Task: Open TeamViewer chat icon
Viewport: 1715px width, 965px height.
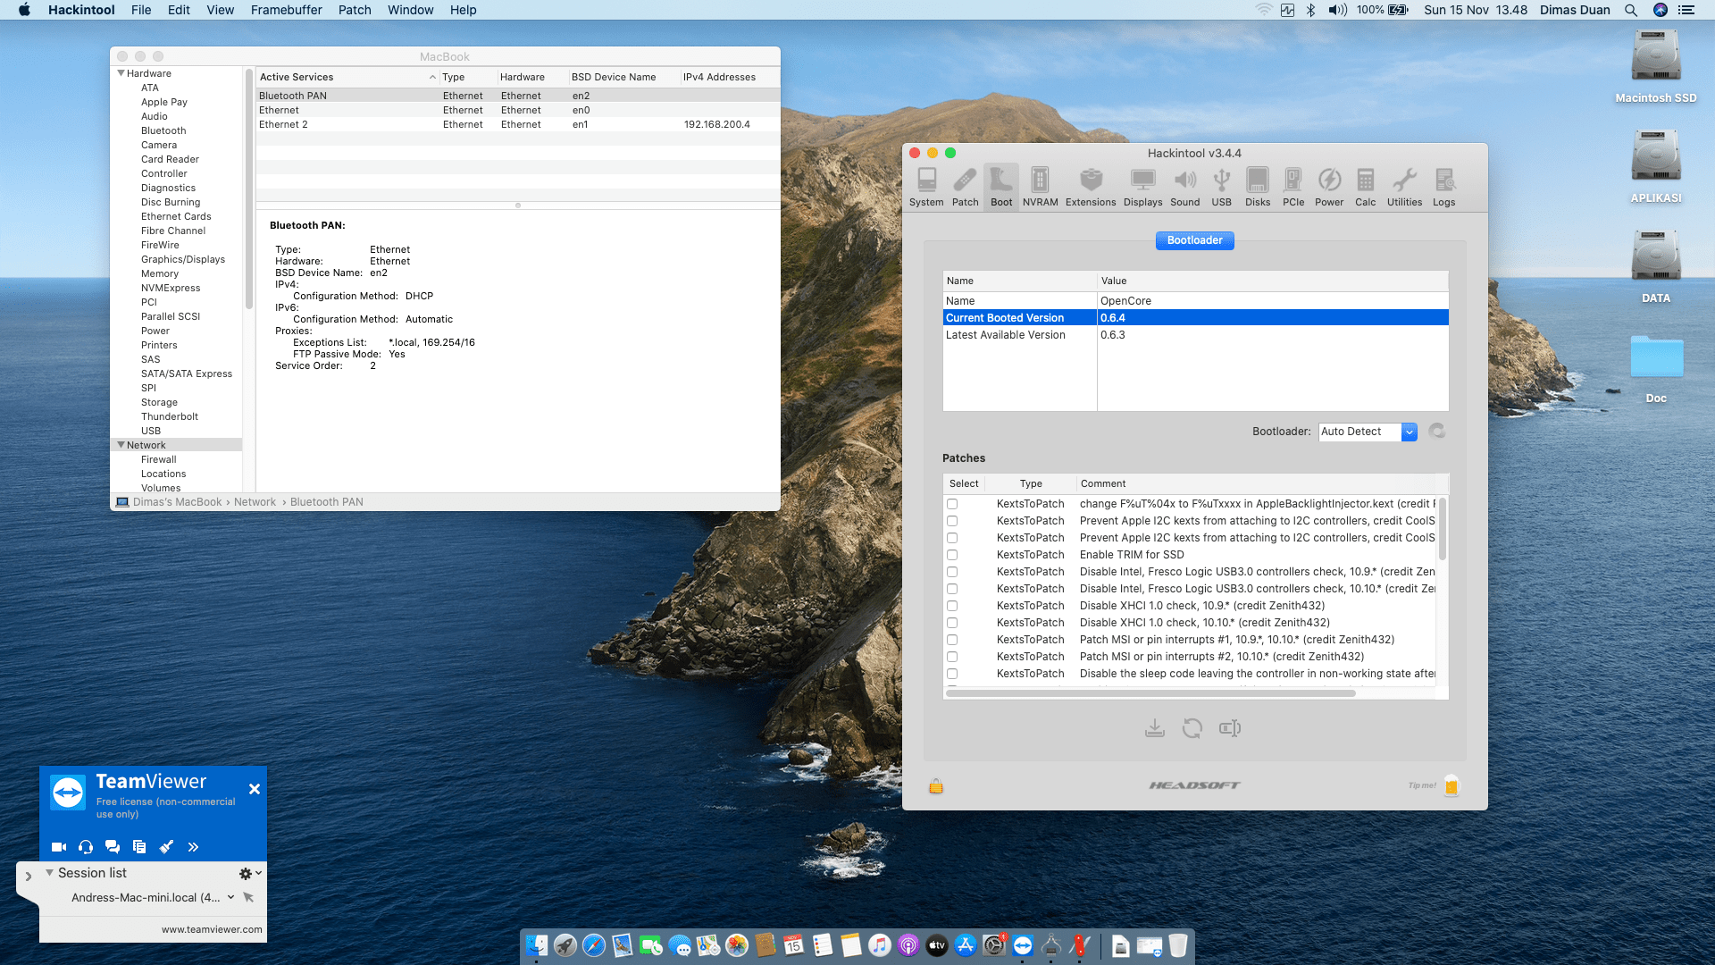Action: tap(113, 847)
